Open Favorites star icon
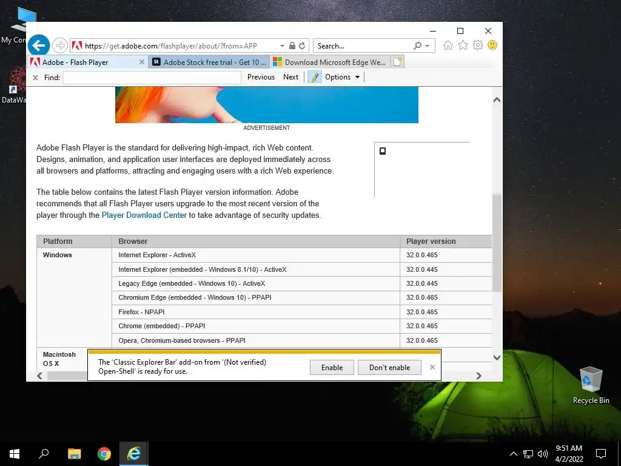Screen dimensions: 621x466 463,45
